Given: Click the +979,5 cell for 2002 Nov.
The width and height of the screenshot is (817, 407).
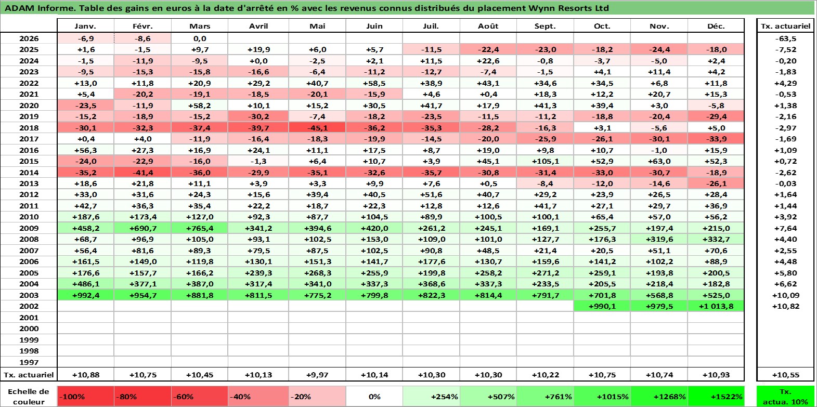Looking at the screenshot, I should point(659,306).
